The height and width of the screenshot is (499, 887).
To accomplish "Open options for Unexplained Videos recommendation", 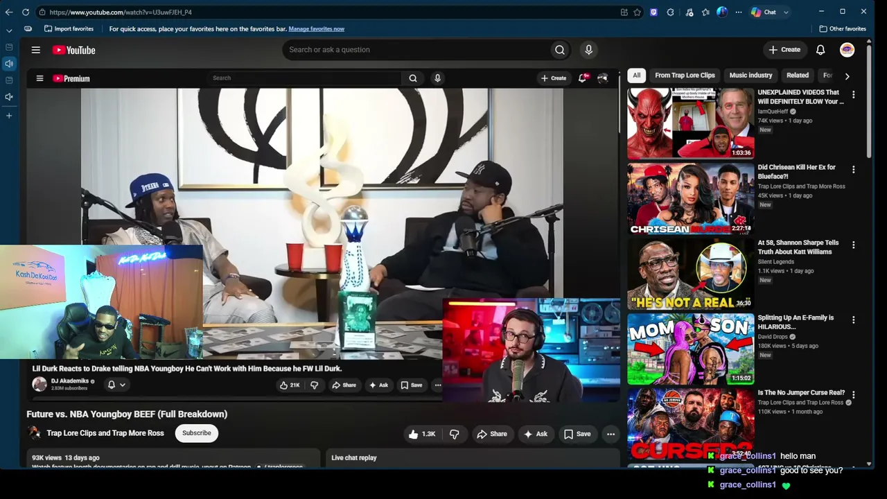I will coord(853,95).
